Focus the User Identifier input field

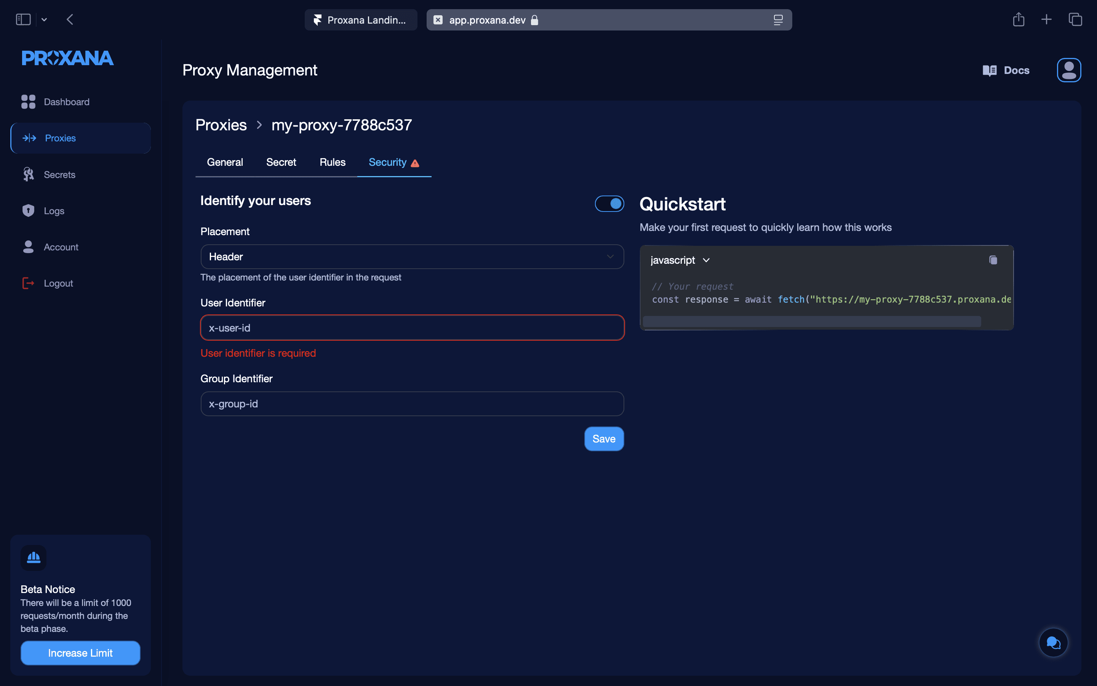412,328
